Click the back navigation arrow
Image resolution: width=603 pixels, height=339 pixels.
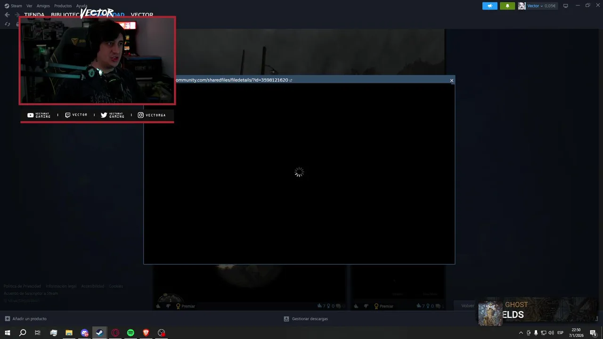[x=7, y=15]
